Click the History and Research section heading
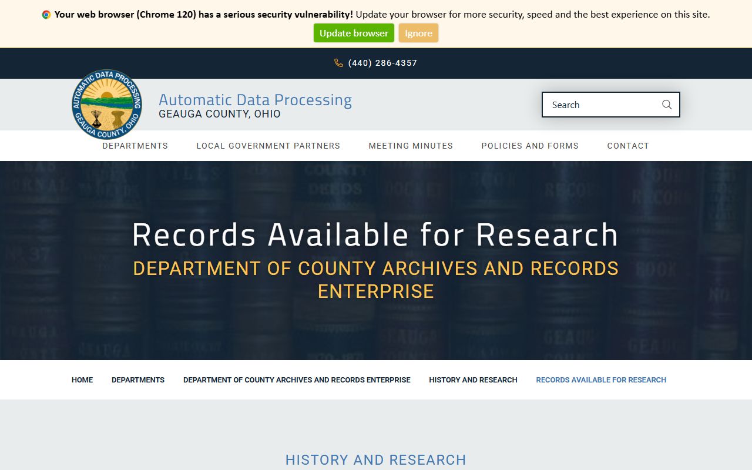This screenshot has height=470, width=752. tap(376, 459)
